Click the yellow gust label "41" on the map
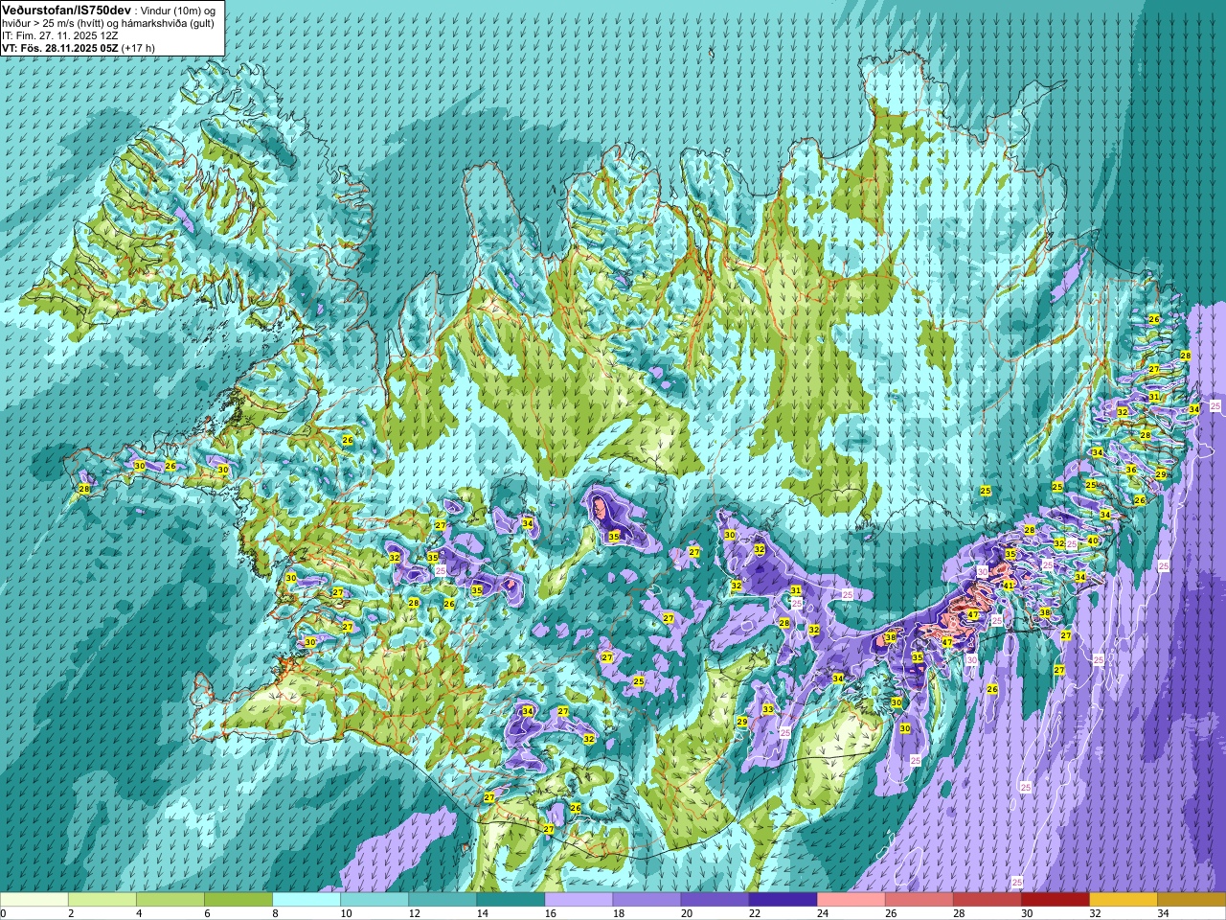Screen dimensions: 1226x920 tap(1009, 586)
